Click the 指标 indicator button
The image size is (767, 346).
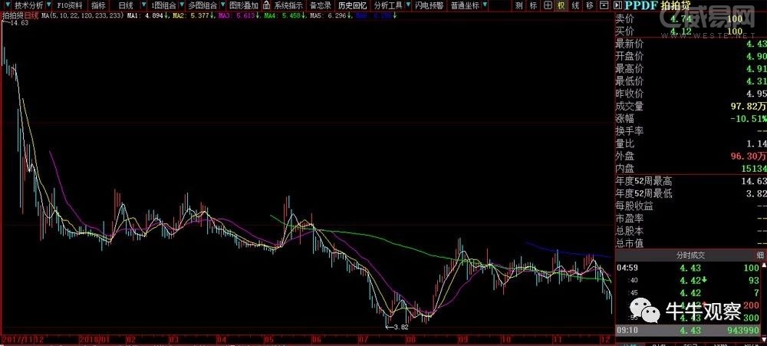pos(98,5)
